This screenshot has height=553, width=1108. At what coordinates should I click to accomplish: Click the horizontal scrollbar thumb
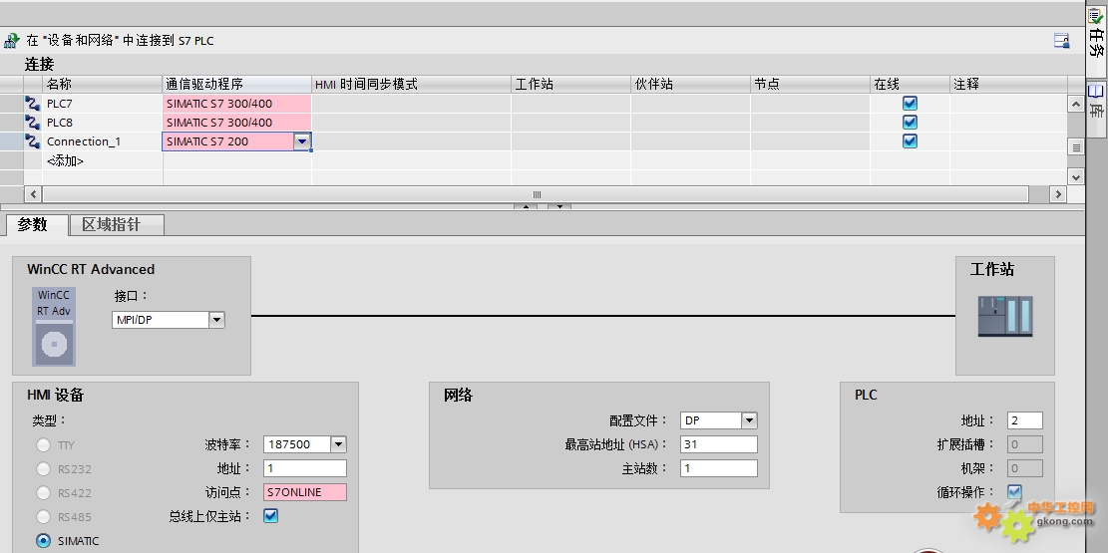coord(536,193)
